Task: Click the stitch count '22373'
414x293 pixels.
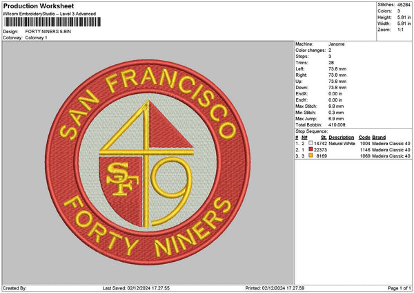Action: (x=321, y=150)
